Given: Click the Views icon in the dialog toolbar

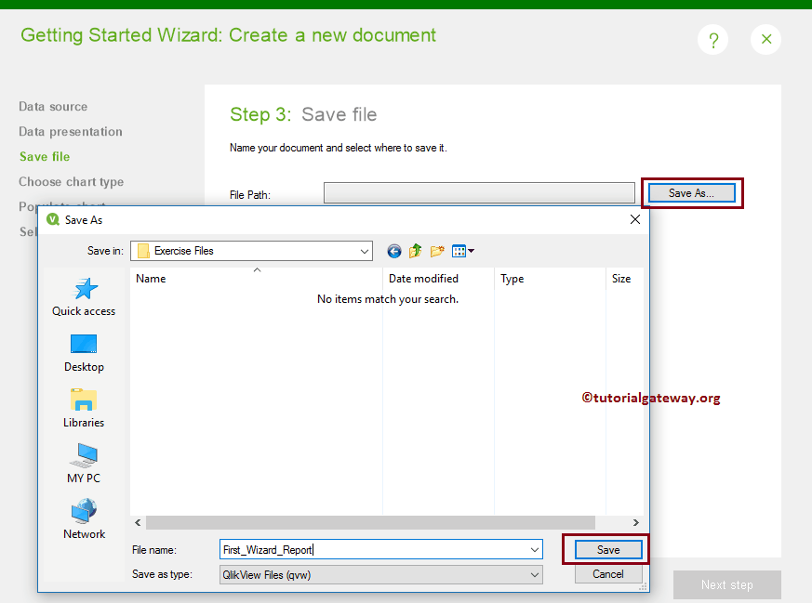Looking at the screenshot, I should click(x=459, y=251).
